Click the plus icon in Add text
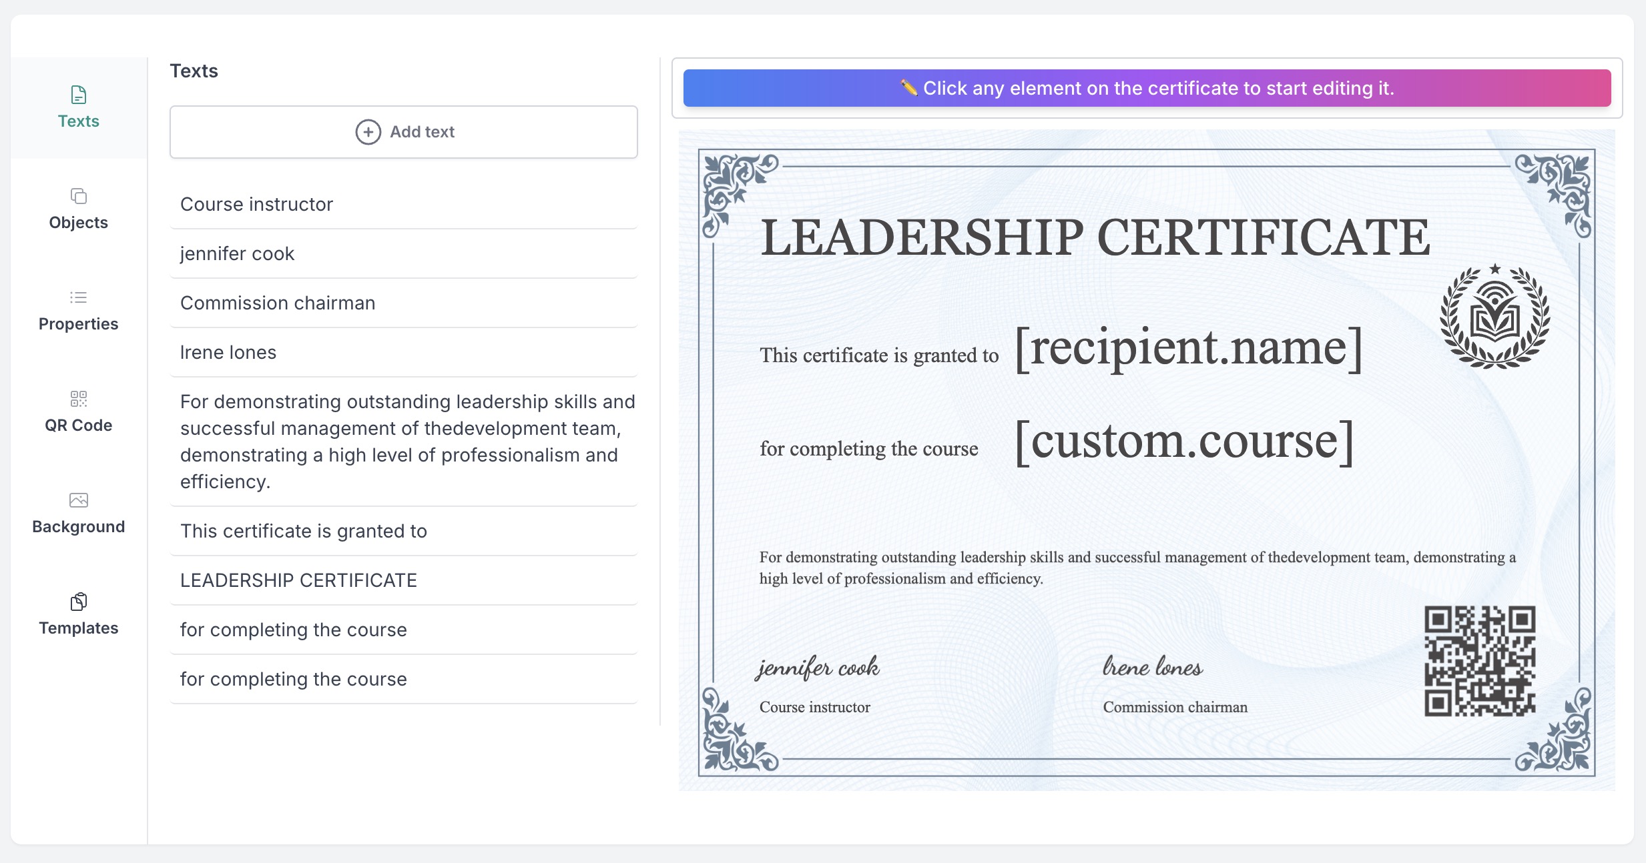This screenshot has height=863, width=1646. 368,132
